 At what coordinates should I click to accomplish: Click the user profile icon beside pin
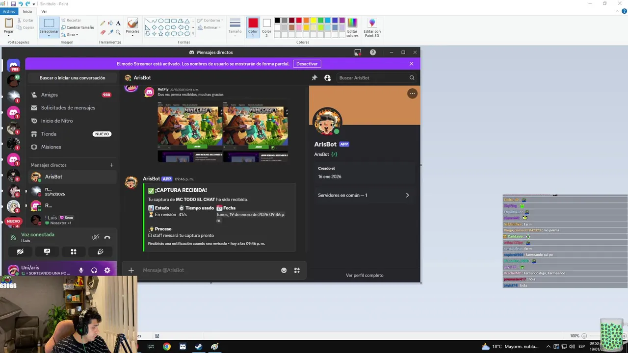[x=327, y=77]
